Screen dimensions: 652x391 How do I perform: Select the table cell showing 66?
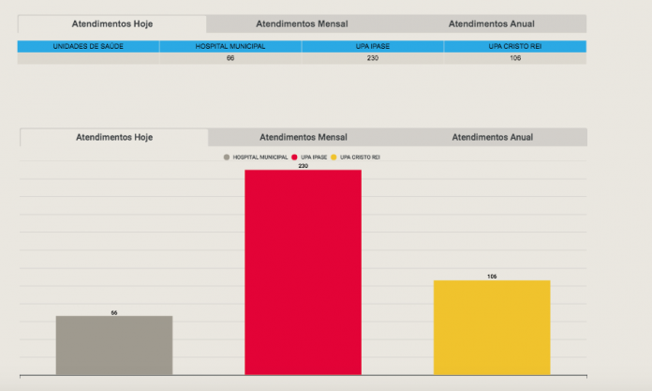coord(230,58)
